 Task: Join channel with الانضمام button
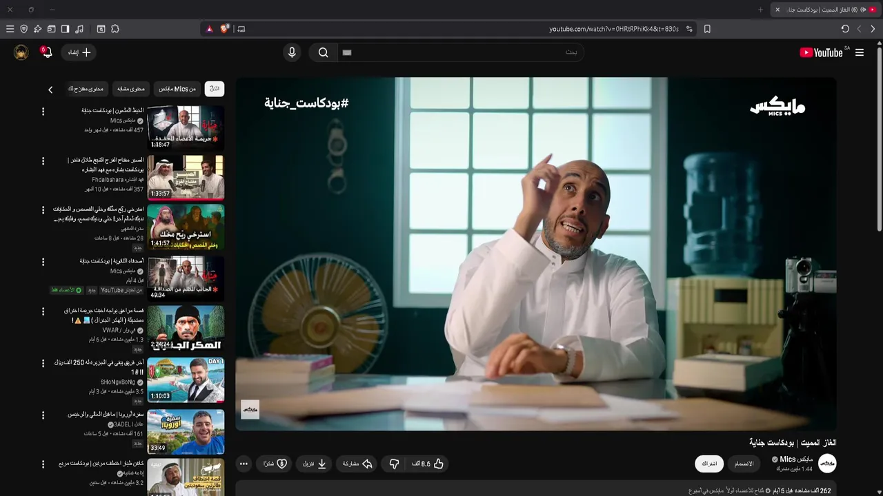pos(744,464)
